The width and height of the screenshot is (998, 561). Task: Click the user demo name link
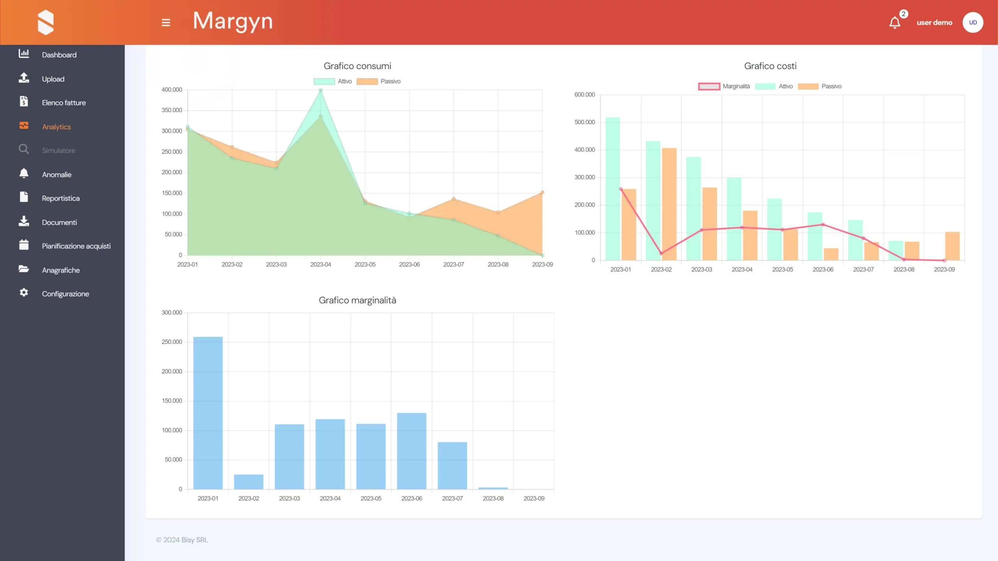tap(934, 23)
